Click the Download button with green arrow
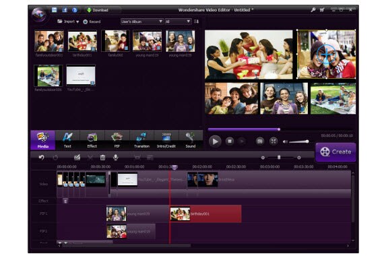This screenshot has height=256, width=384. [x=98, y=10]
